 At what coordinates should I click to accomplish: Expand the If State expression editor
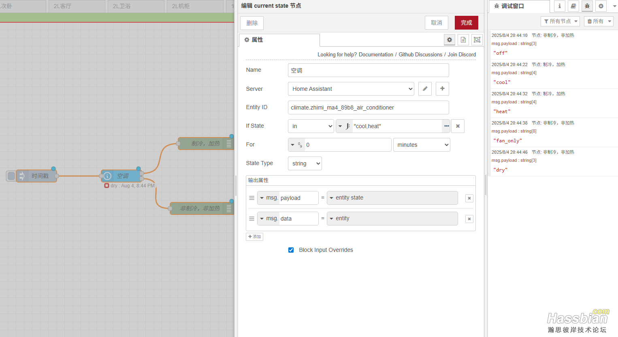pos(446,126)
